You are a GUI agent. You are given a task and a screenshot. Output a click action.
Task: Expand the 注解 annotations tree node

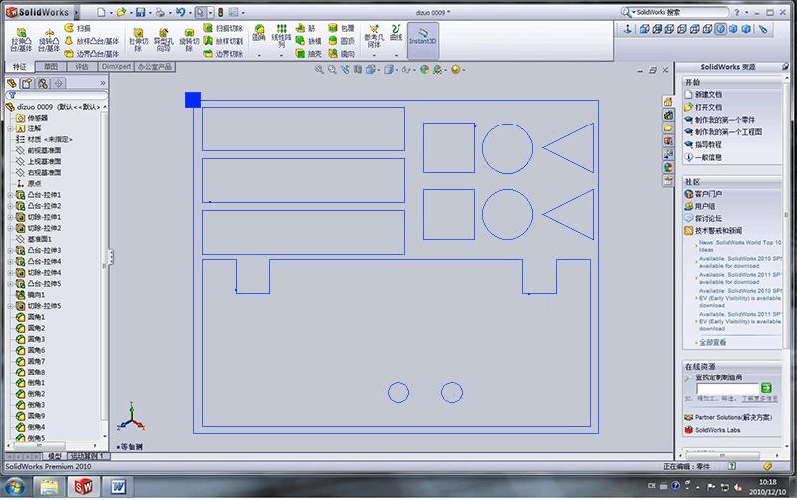10,128
